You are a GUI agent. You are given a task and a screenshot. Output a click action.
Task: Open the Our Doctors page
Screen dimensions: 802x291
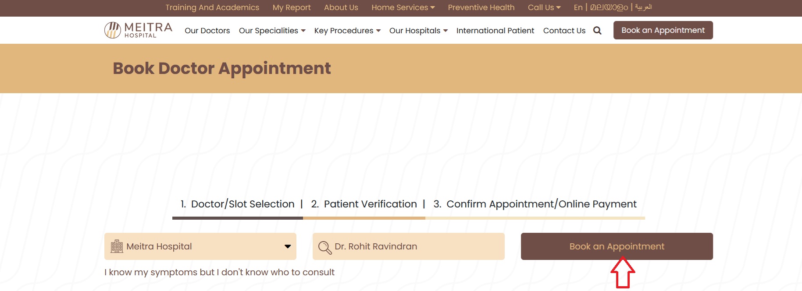[207, 31]
